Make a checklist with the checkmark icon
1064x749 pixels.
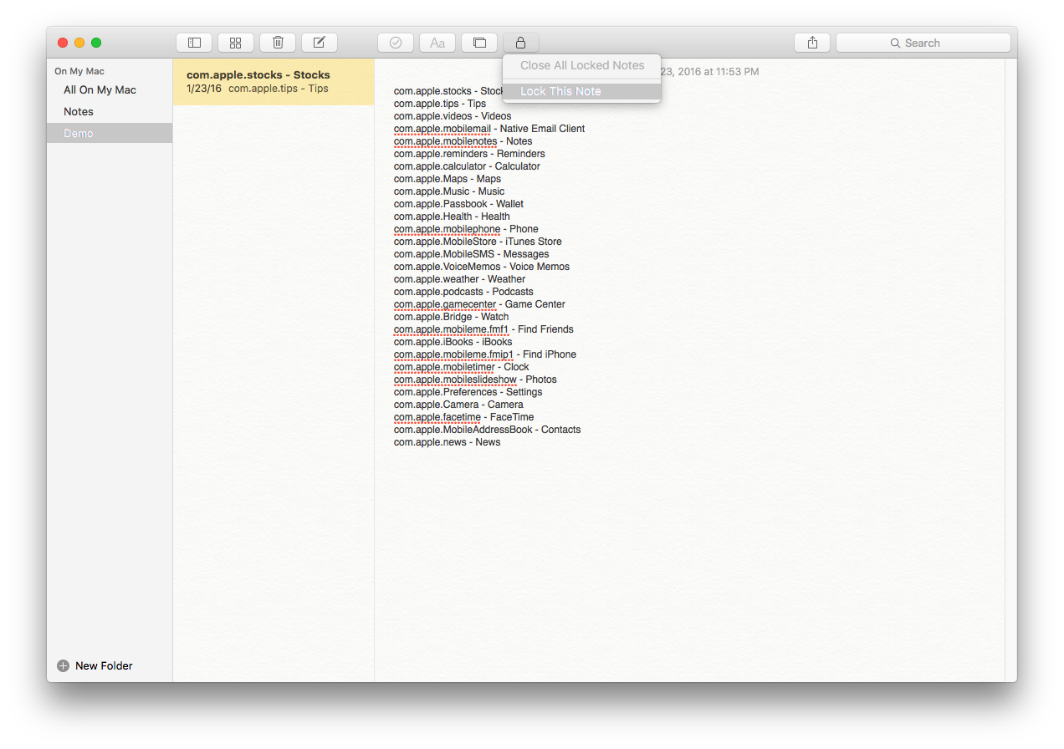tap(396, 43)
